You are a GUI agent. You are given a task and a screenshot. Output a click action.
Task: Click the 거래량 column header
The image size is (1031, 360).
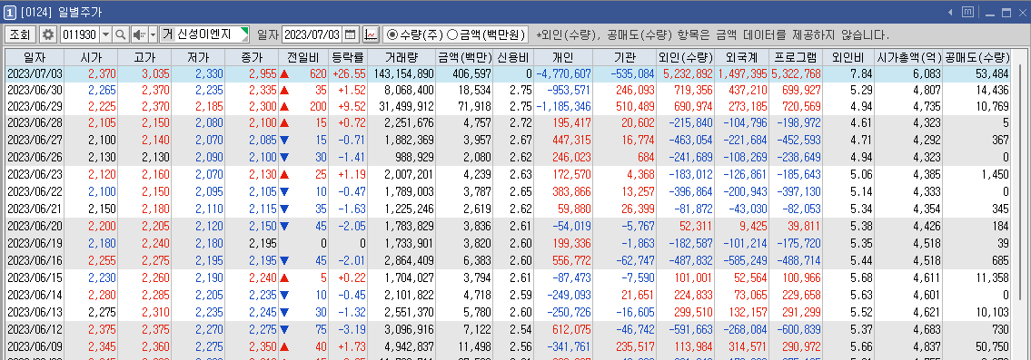click(401, 57)
